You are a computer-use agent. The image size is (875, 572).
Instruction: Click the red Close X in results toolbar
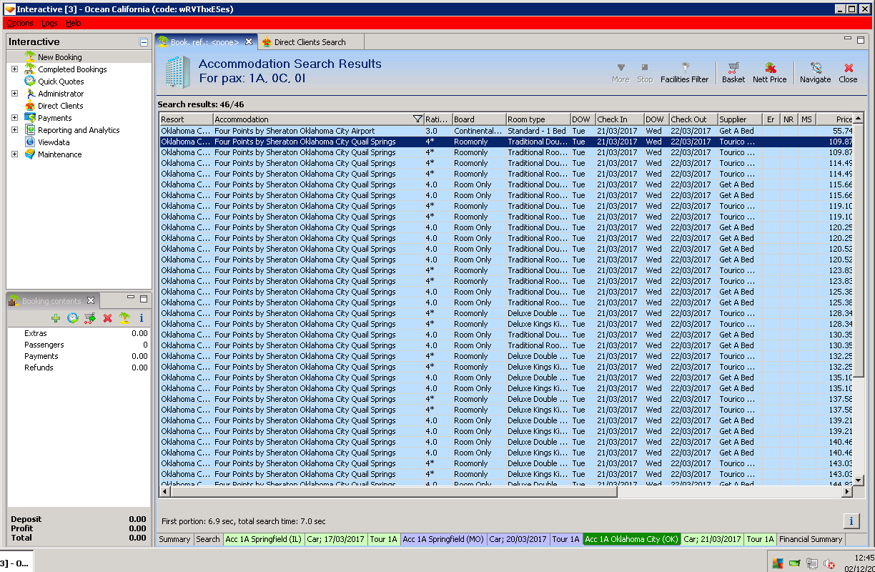tap(848, 72)
